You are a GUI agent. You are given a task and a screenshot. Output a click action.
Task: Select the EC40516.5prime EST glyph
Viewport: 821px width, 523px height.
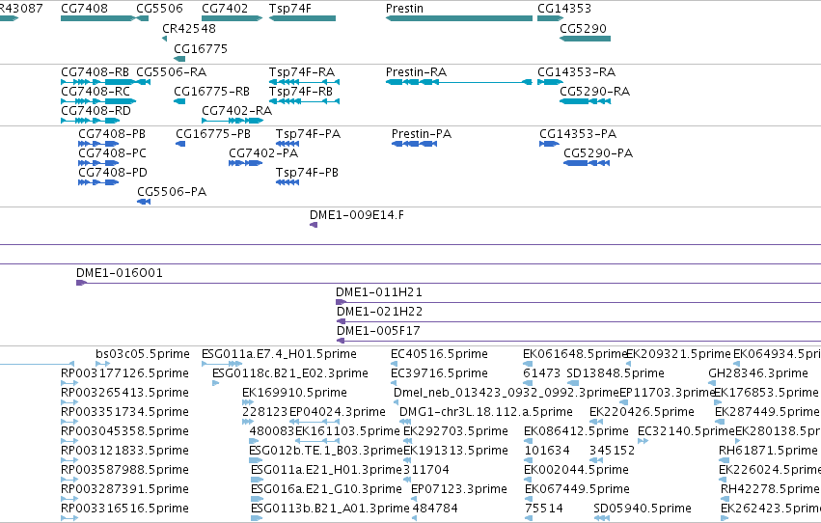point(395,365)
